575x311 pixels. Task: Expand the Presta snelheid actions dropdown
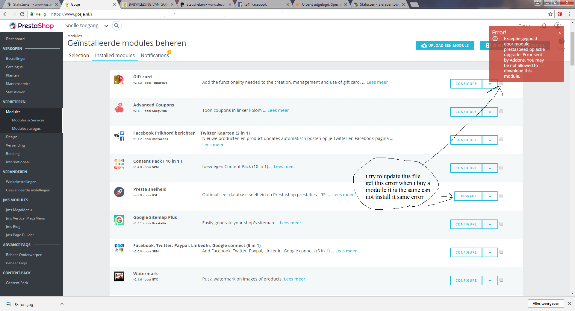coord(490,196)
